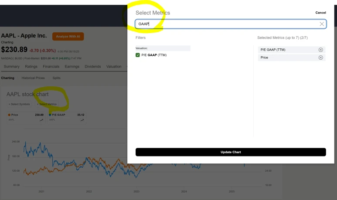Switch to Splits sub-tab

(x=56, y=78)
